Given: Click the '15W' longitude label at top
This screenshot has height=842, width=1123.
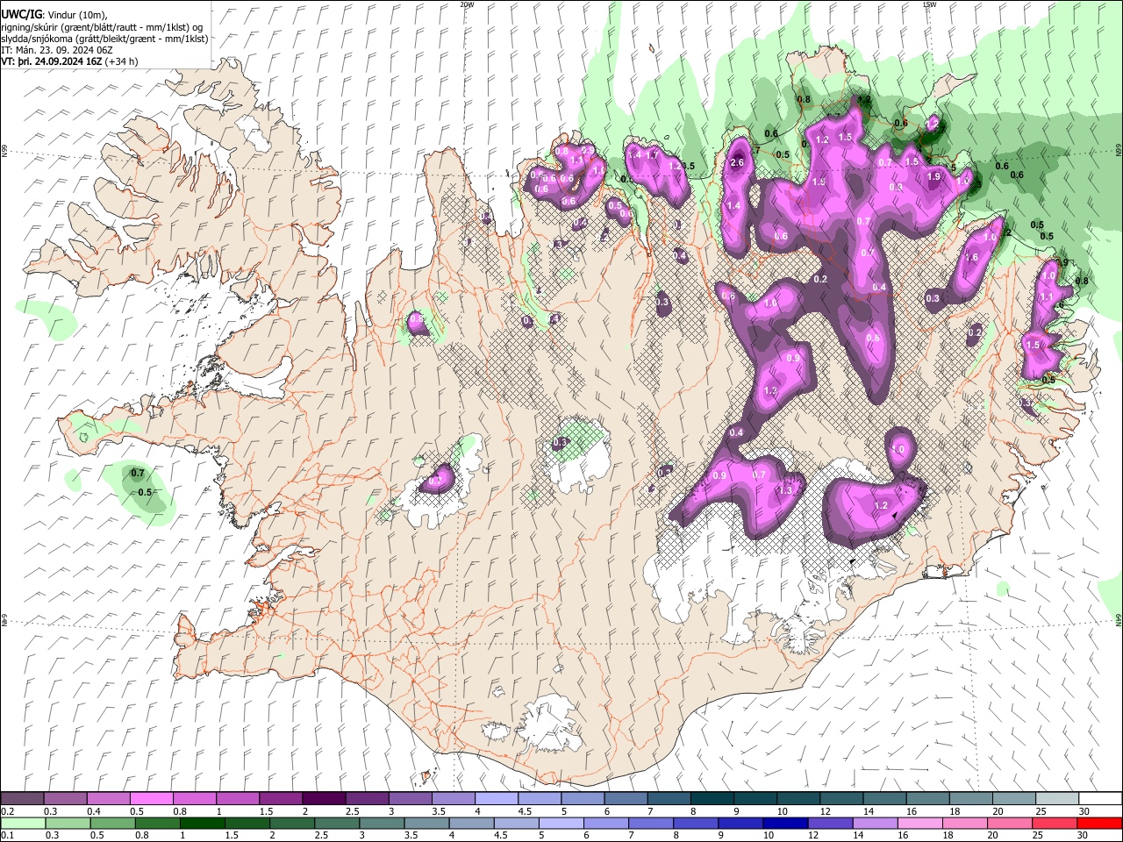Looking at the screenshot, I should [929, 4].
